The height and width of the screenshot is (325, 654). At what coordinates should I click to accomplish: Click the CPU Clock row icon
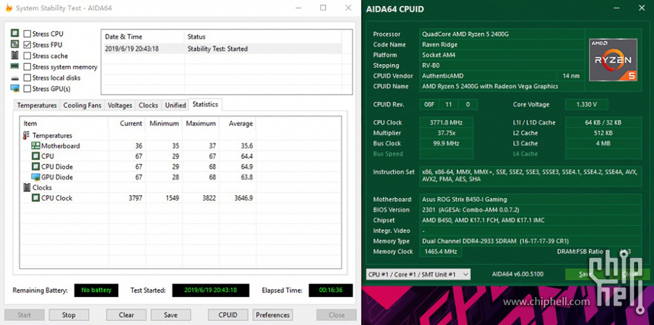36,198
